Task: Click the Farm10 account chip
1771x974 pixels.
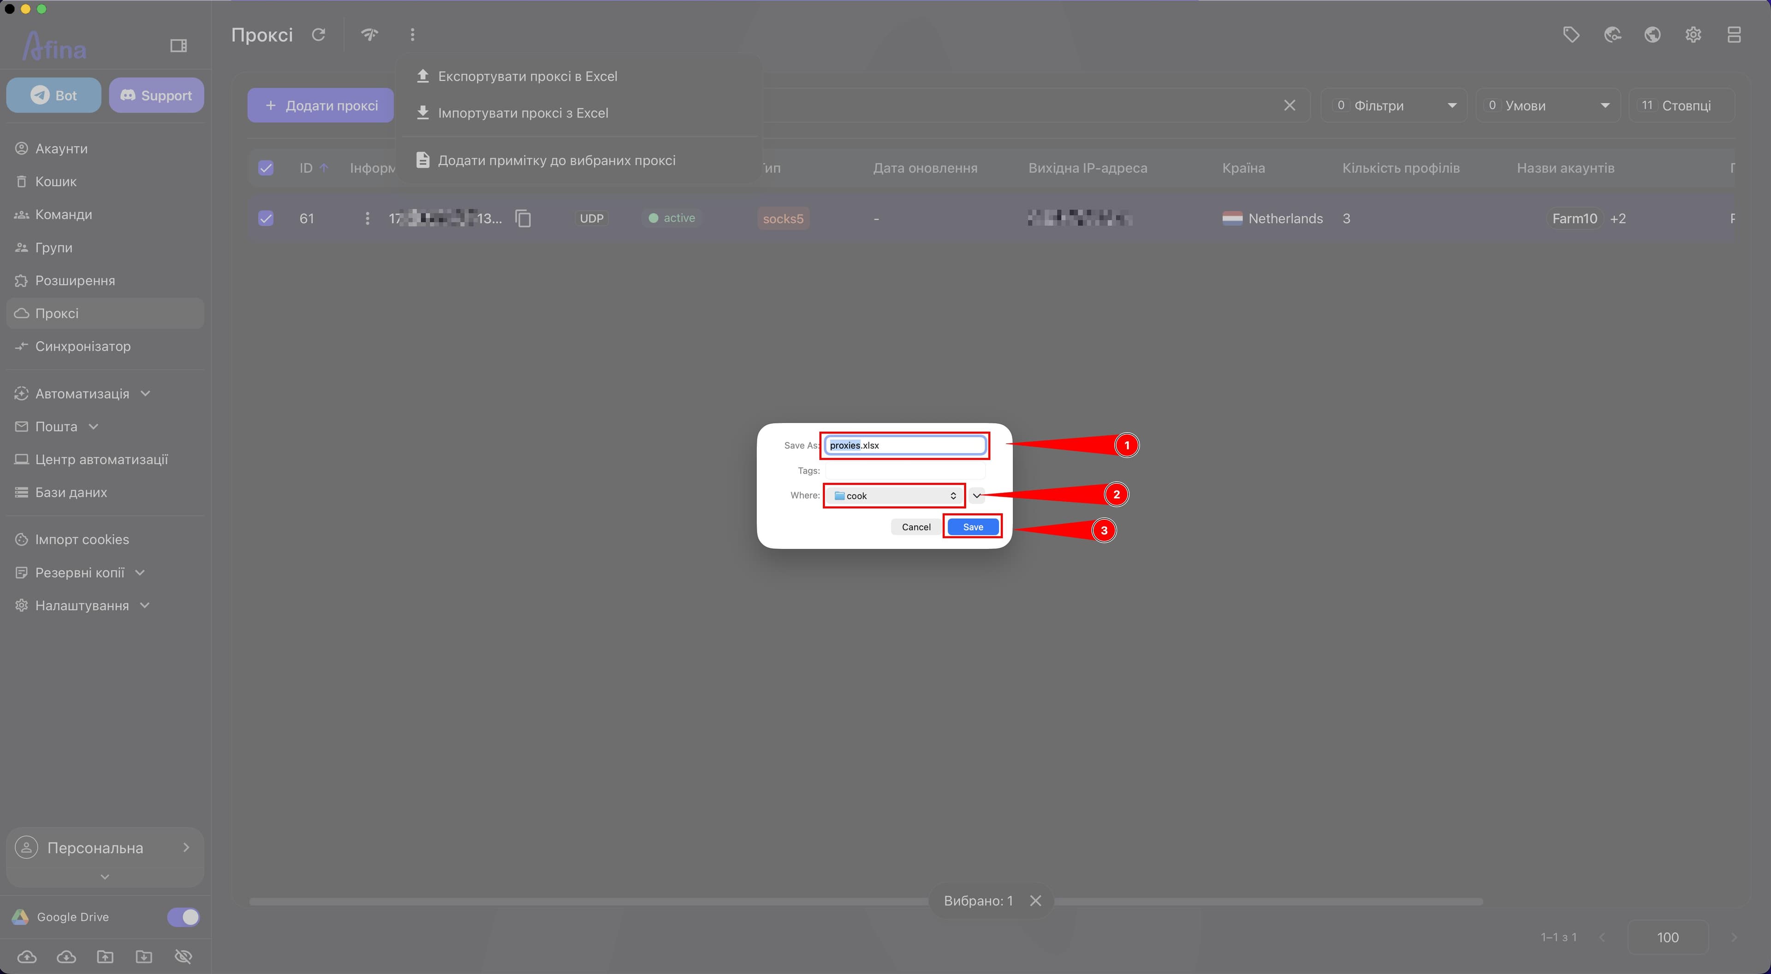Action: tap(1575, 219)
